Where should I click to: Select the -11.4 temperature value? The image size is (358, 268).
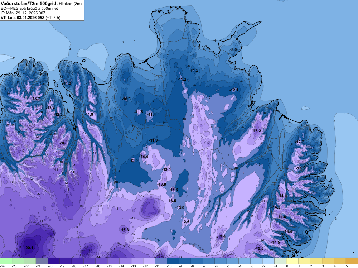[x=151, y=114]
